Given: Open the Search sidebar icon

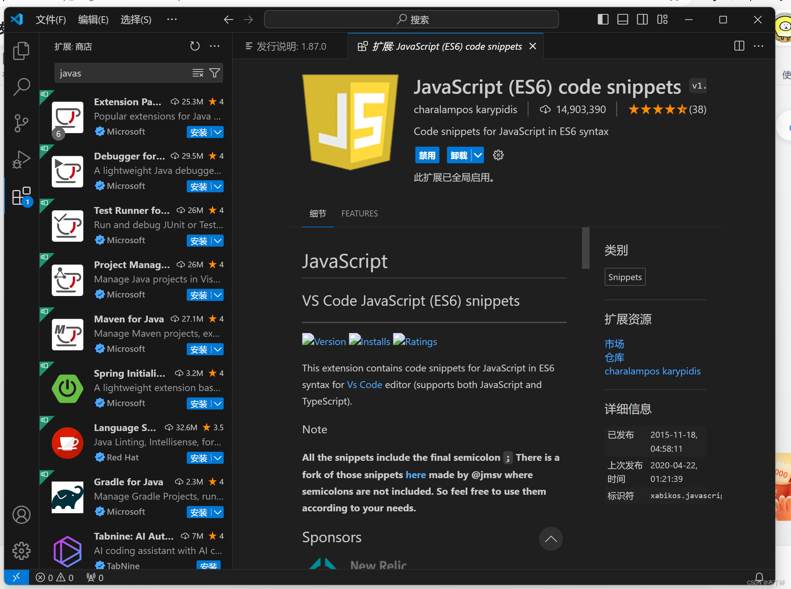Looking at the screenshot, I should 22,86.
